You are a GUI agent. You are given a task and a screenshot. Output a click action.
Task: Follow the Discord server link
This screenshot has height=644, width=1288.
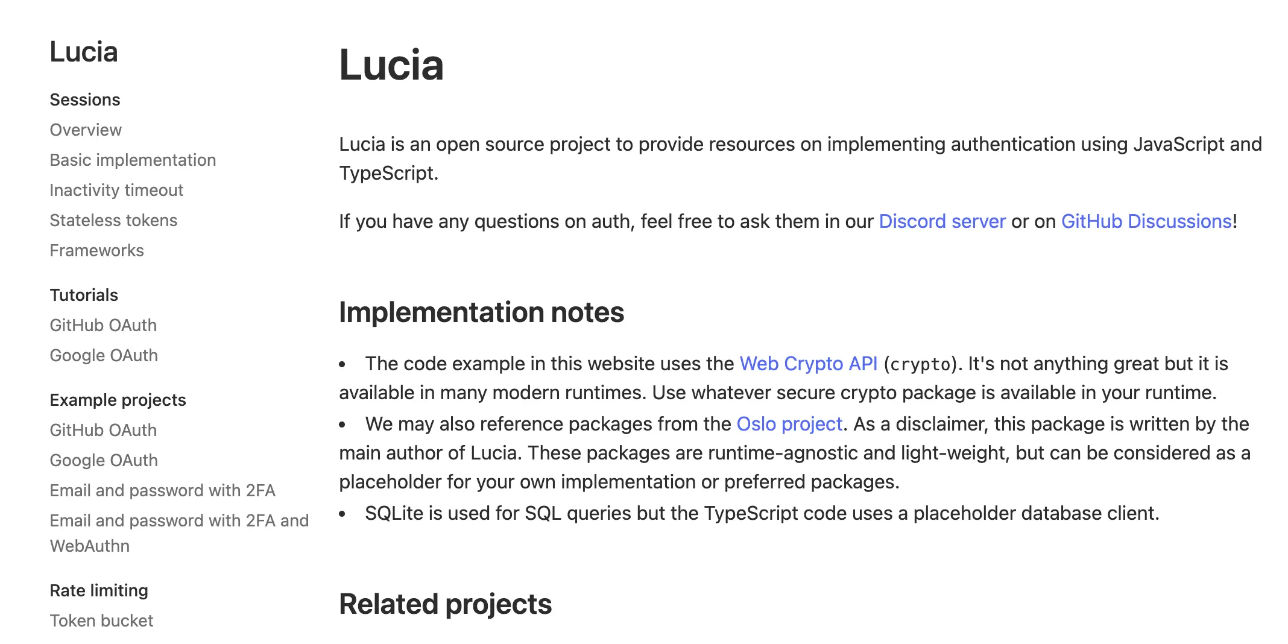(x=942, y=221)
